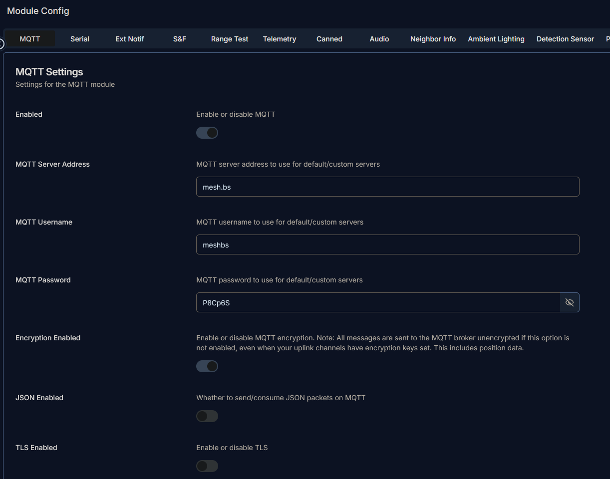Switch to Ambient Lighting tab
The width and height of the screenshot is (610, 479).
pos(496,39)
